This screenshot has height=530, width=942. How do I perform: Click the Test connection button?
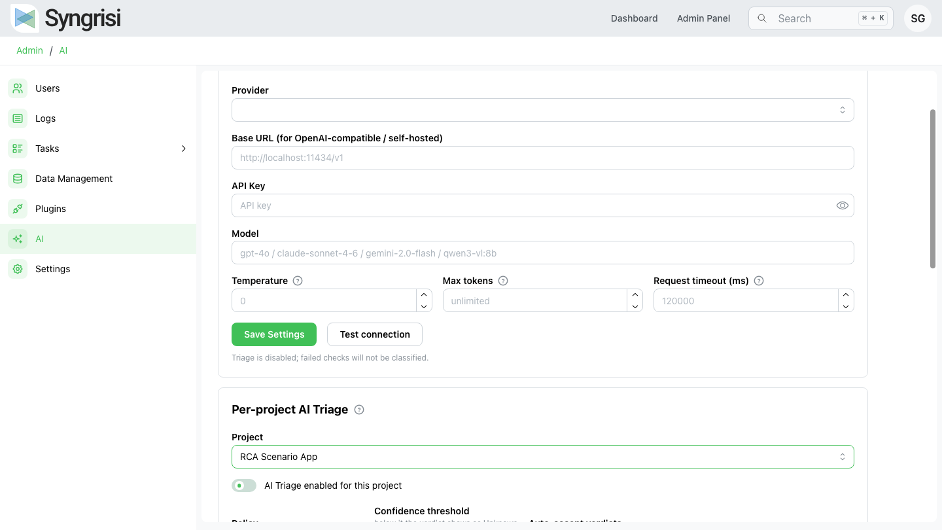pos(375,334)
